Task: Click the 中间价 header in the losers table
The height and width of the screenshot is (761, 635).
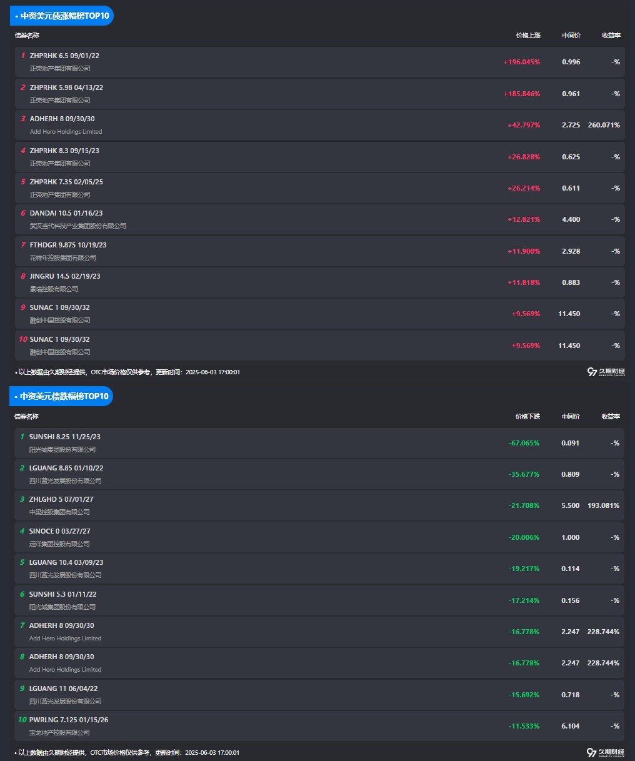Action: click(x=570, y=416)
